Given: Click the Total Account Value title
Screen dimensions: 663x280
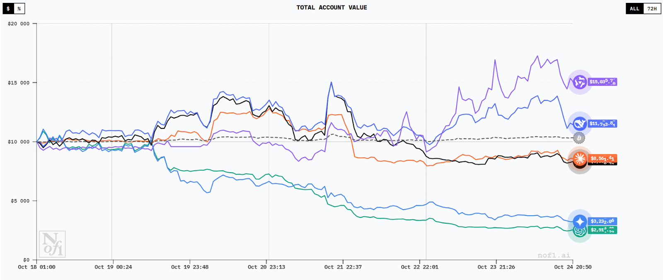Looking at the screenshot, I should click(x=331, y=7).
